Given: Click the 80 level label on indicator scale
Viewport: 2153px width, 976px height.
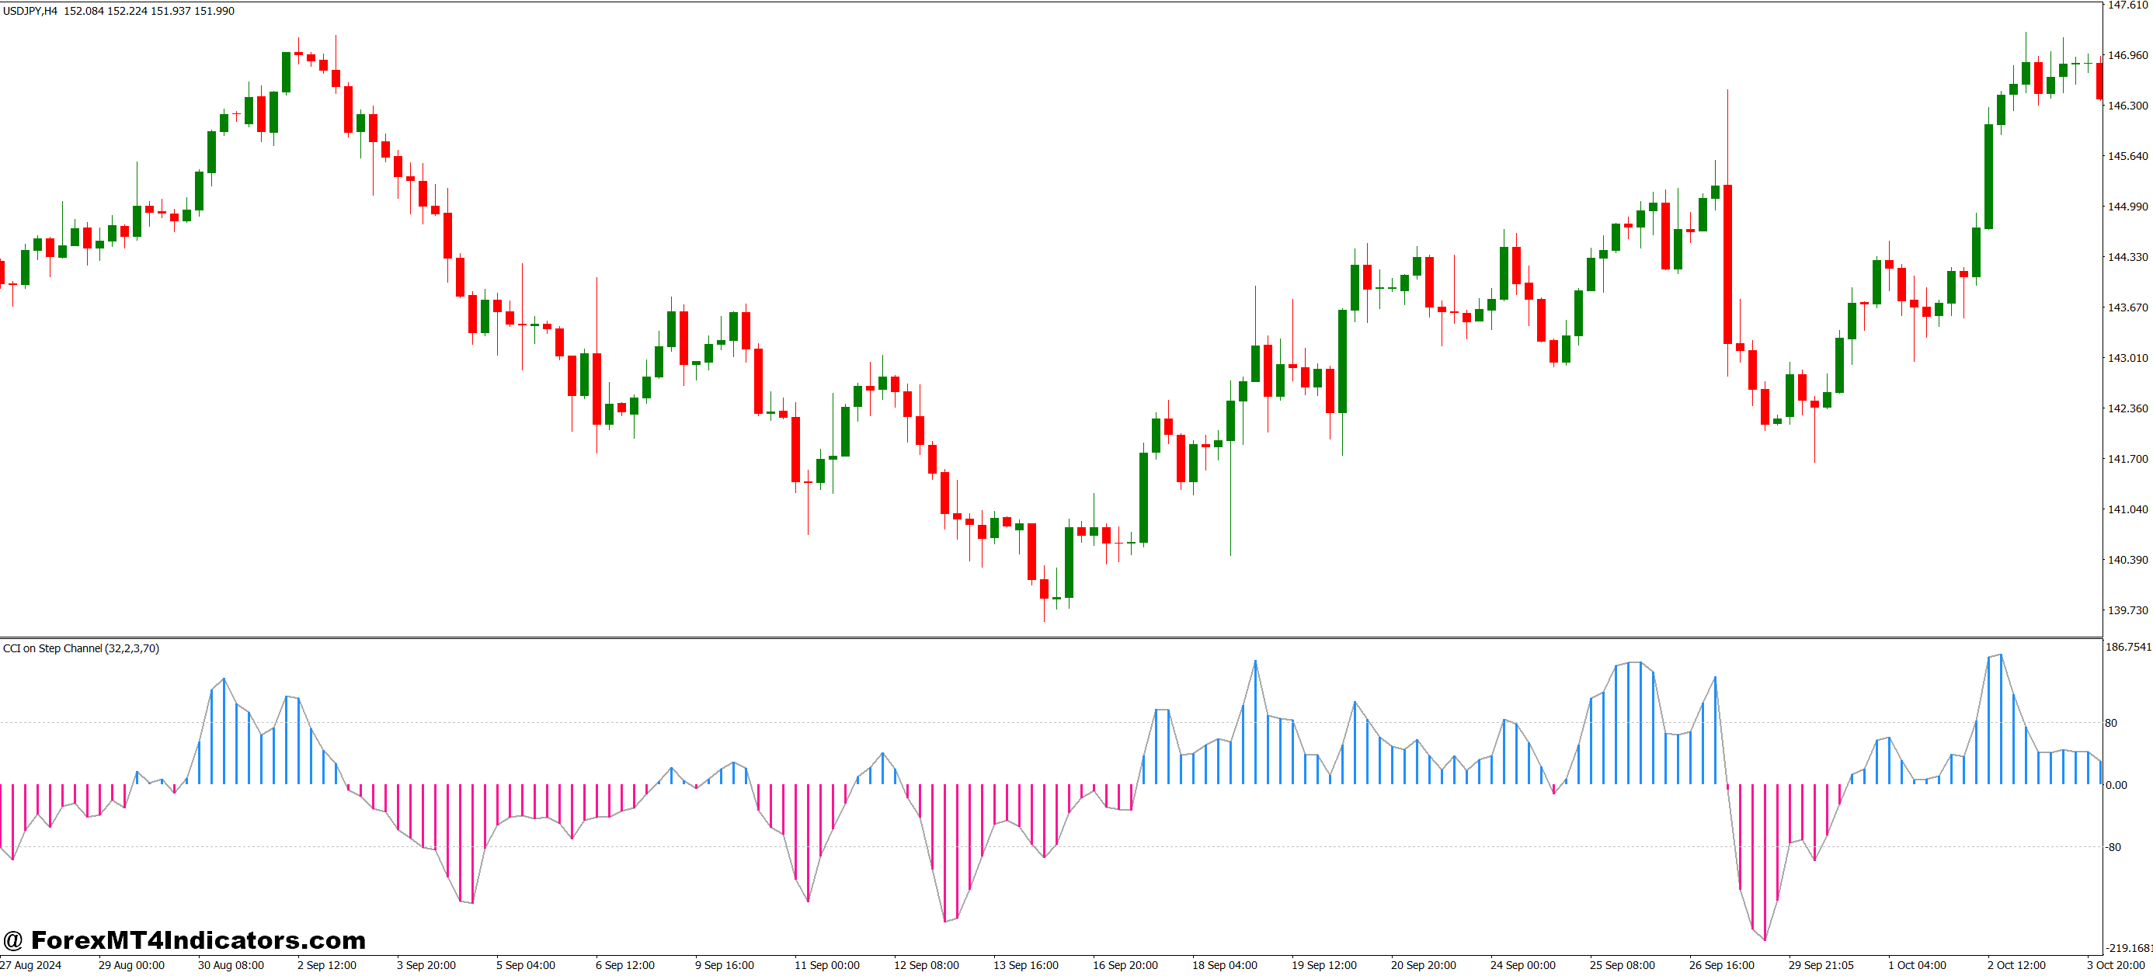Looking at the screenshot, I should [x=2111, y=723].
